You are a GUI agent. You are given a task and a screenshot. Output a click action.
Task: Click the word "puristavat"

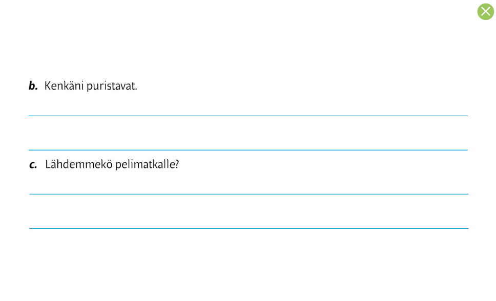(110, 86)
